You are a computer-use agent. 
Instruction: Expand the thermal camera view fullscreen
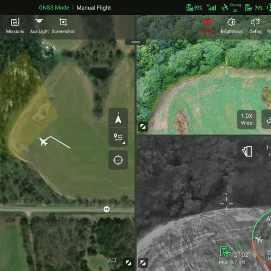(x=143, y=263)
